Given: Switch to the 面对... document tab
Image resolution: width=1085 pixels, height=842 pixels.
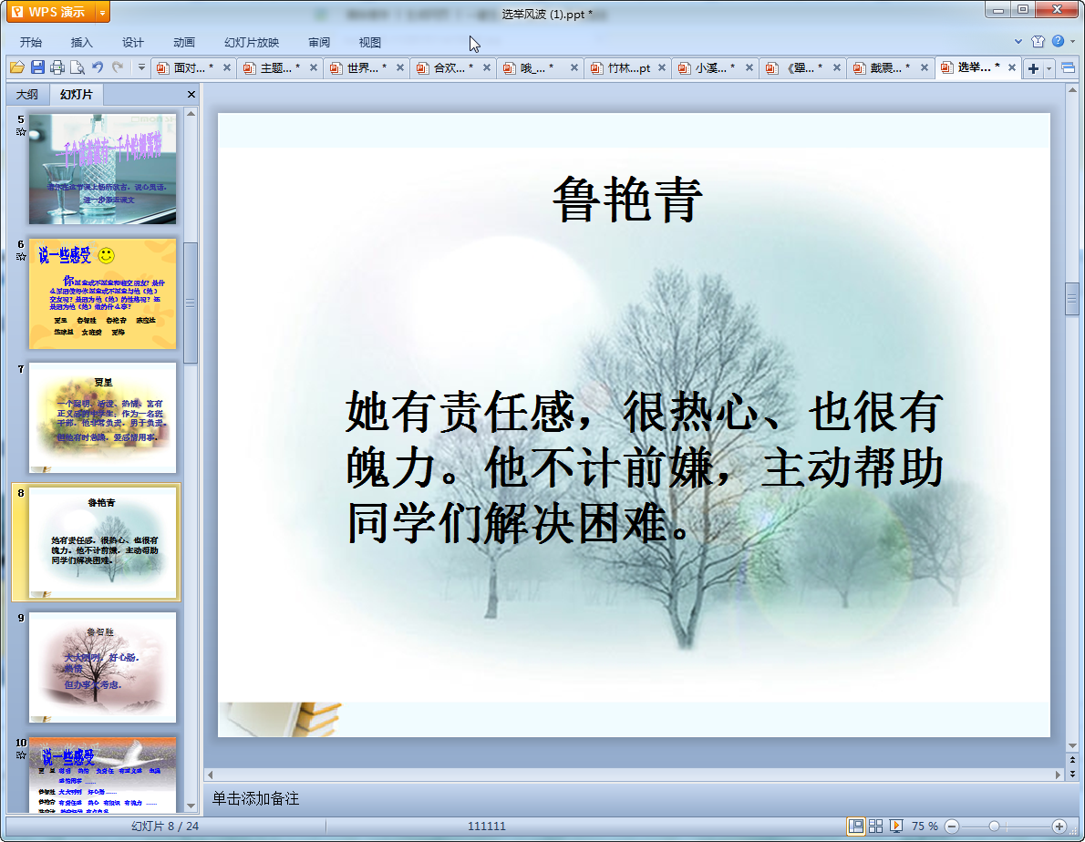Looking at the screenshot, I should (188, 67).
